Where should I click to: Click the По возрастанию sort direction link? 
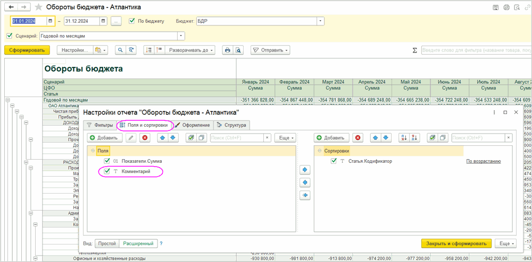click(484, 161)
